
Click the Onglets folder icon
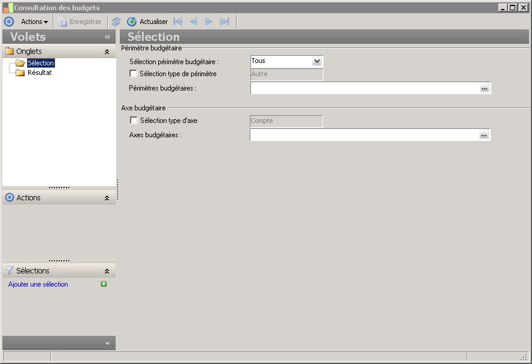coord(10,52)
